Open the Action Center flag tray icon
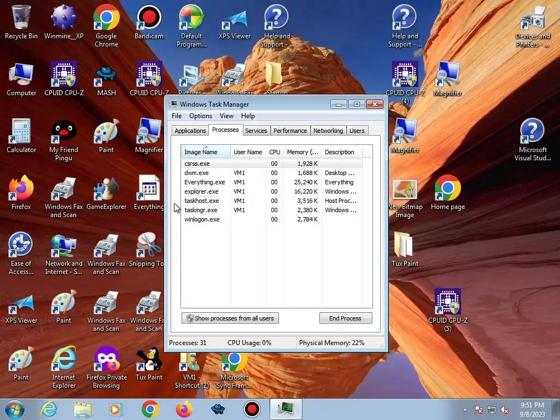 click(x=479, y=410)
